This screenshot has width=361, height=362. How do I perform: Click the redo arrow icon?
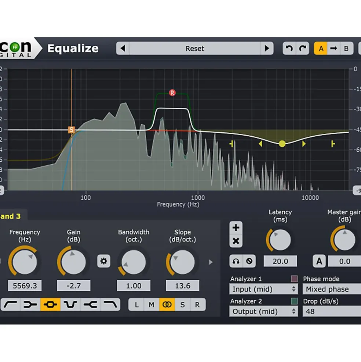(302, 48)
